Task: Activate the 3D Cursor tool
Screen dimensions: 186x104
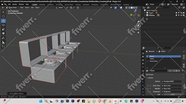Action: coord(3,16)
